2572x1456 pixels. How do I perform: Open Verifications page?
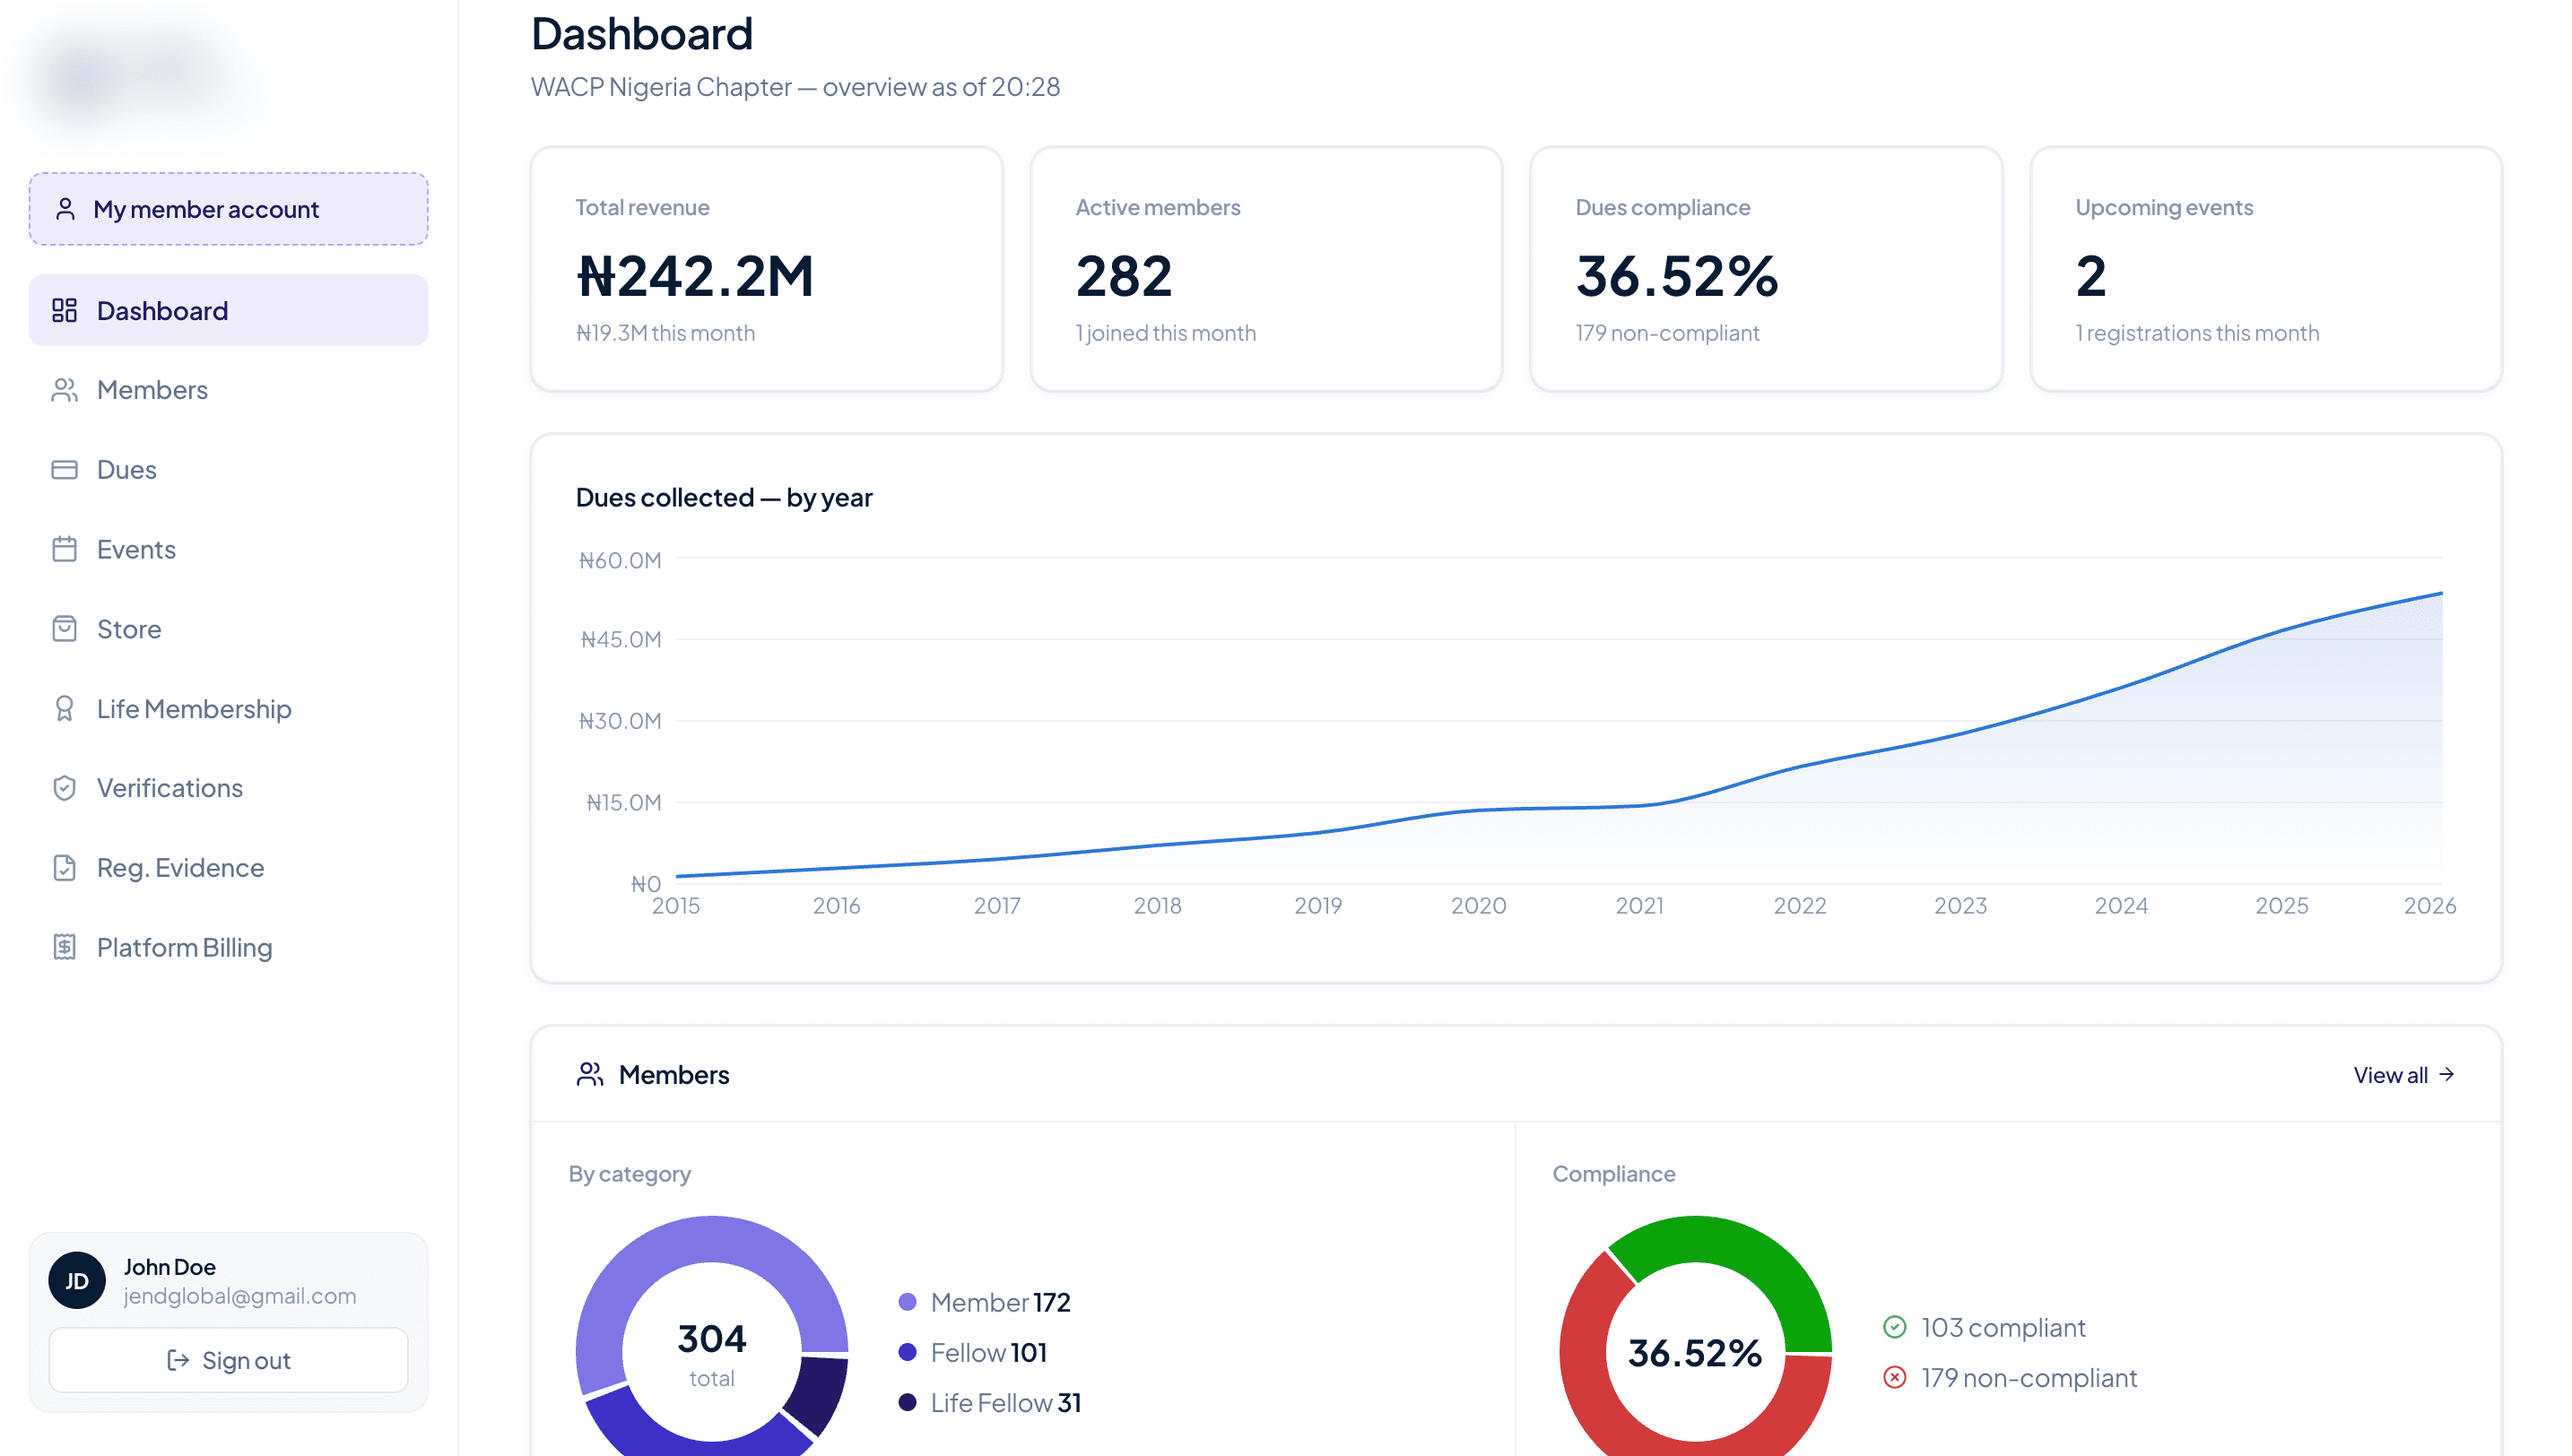229,788
